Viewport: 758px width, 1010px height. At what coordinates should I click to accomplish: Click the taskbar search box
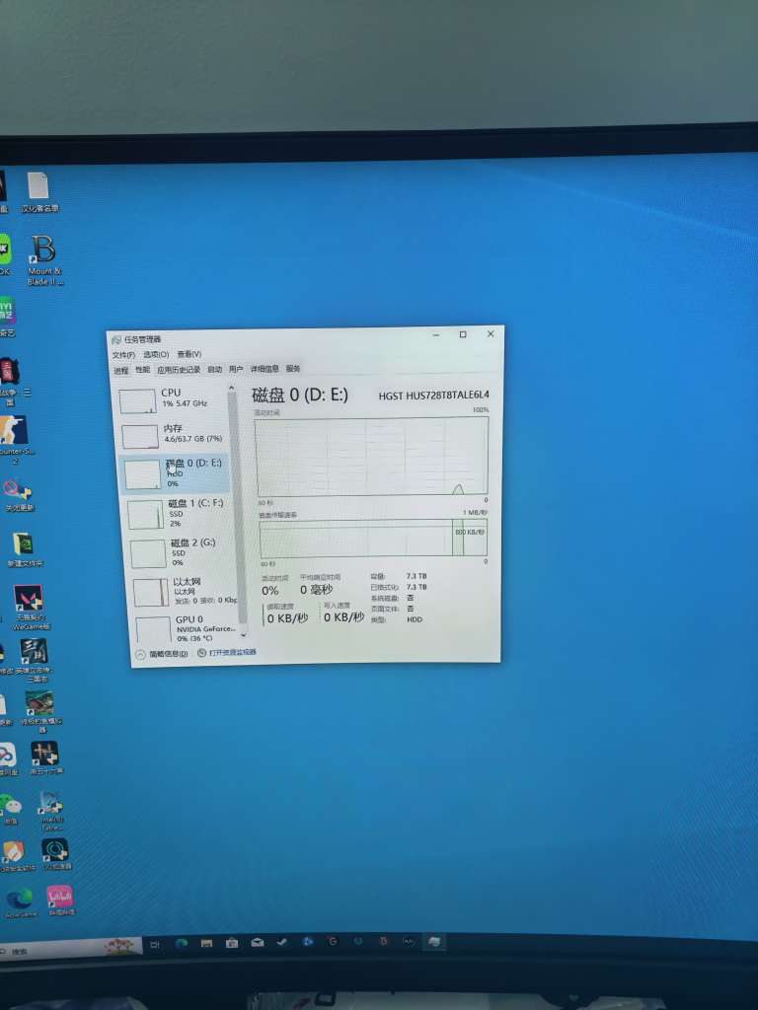pos(70,948)
